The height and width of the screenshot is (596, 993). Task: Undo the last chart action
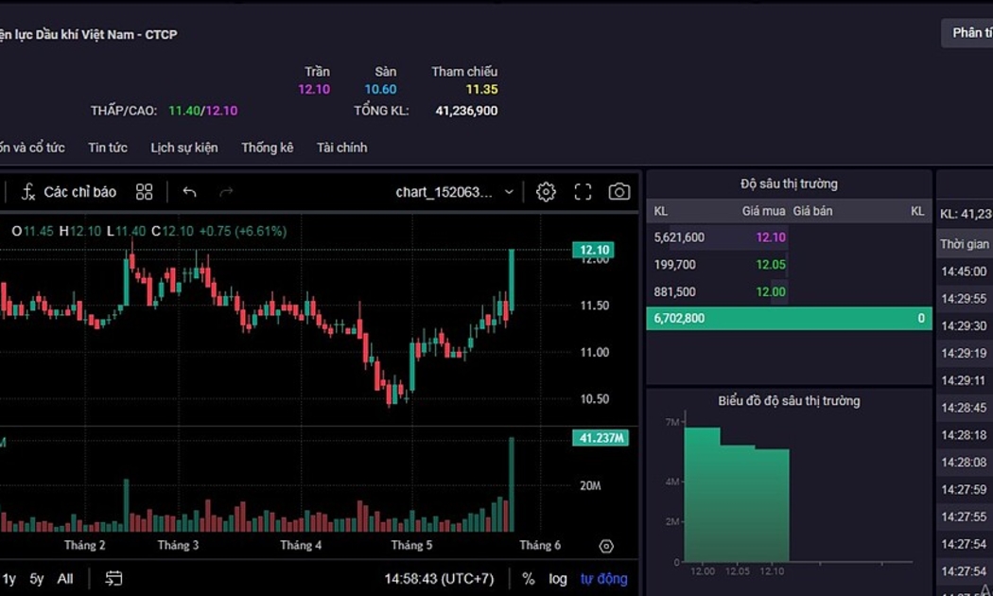189,192
